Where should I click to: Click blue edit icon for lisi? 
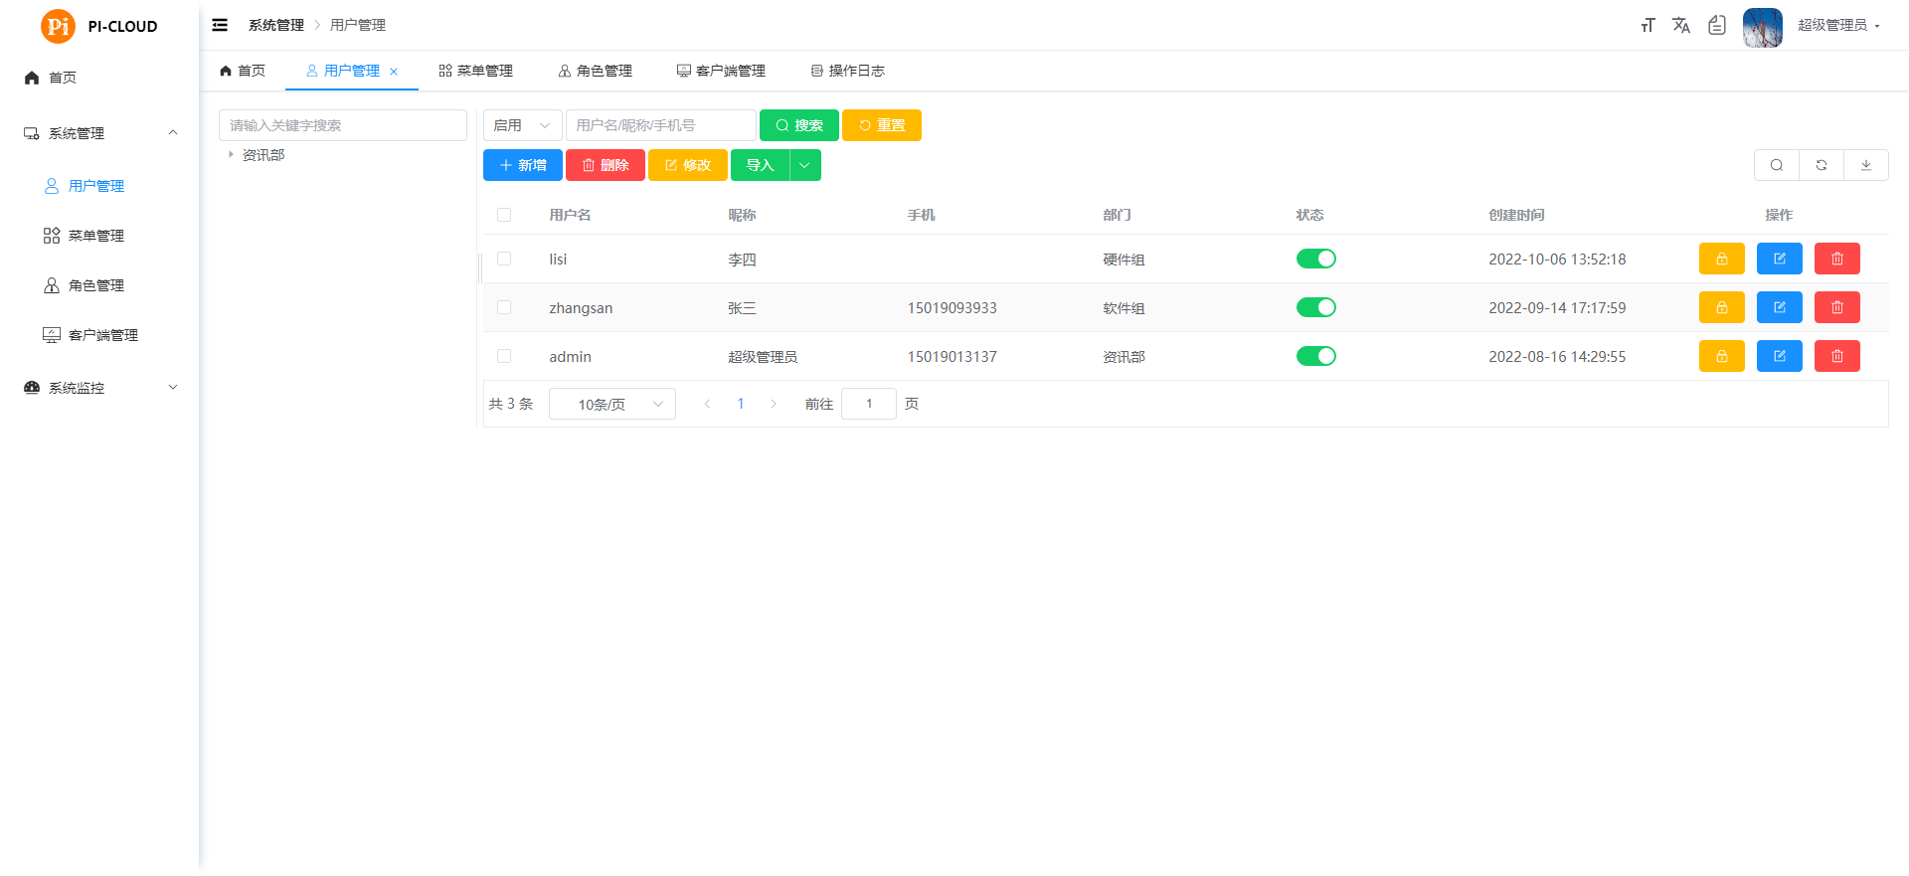point(1780,259)
